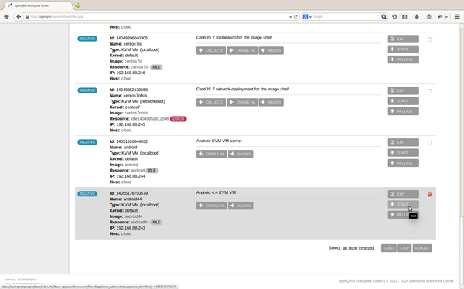
Task: Open the android44 resource link
Action: (x=140, y=222)
